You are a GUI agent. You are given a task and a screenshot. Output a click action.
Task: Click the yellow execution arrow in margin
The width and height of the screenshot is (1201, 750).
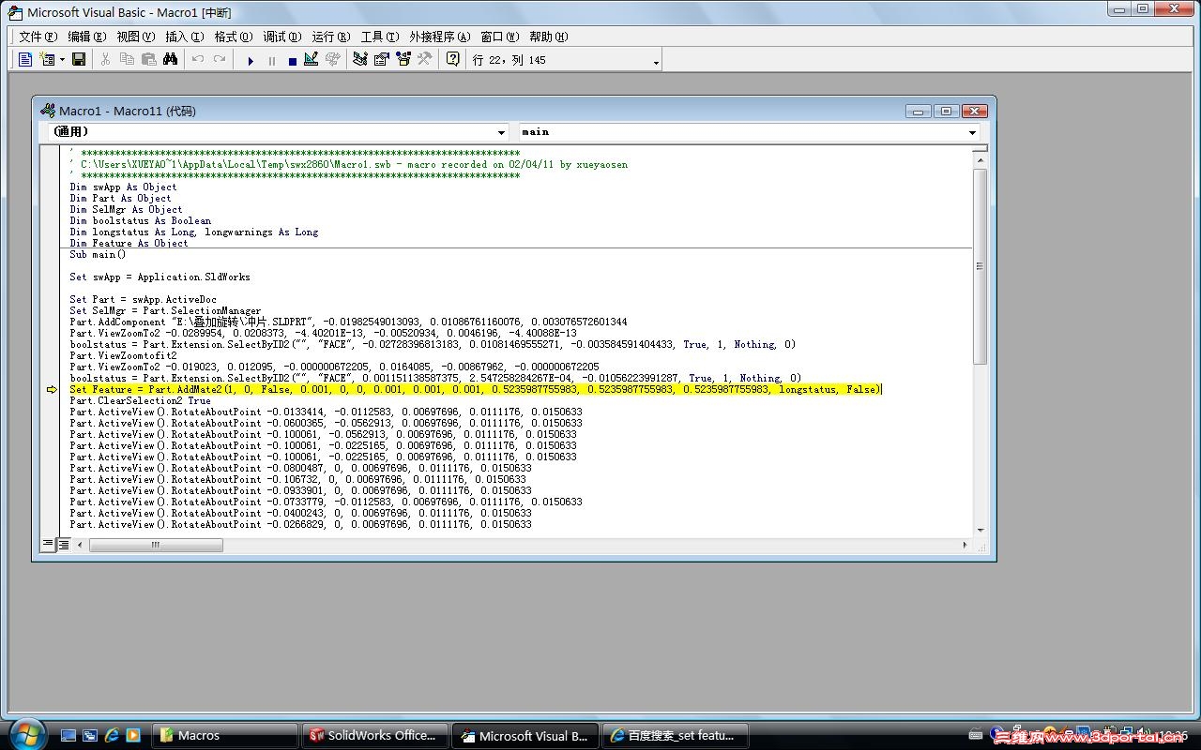(x=52, y=389)
